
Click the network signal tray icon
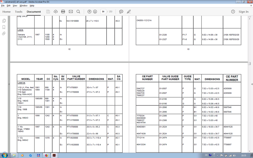tap(230, 155)
